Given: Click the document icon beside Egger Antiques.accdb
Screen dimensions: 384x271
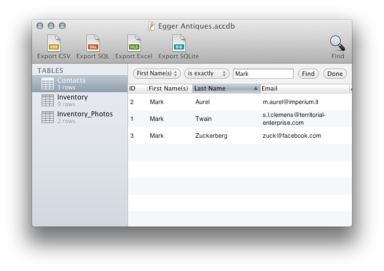Looking at the screenshot, I should click(152, 26).
